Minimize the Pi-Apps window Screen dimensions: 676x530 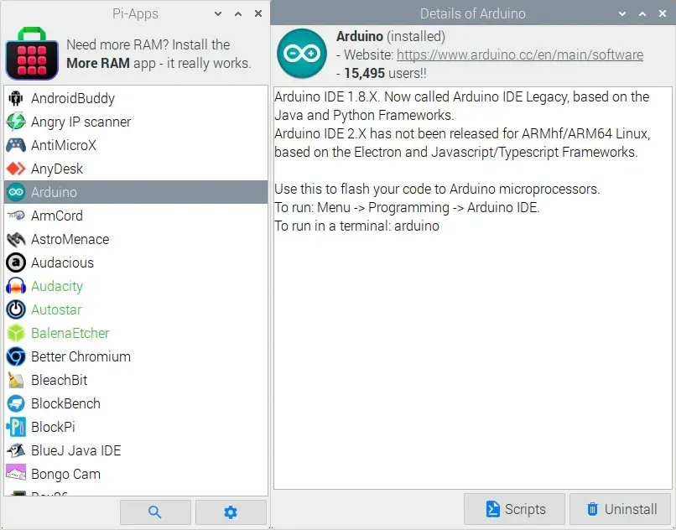click(x=218, y=13)
